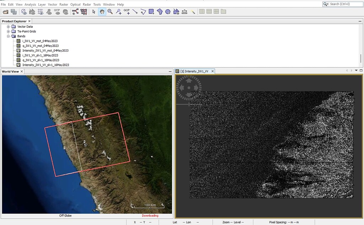
Task: Select the Range Finder measuring tool
Action: pos(184,11)
